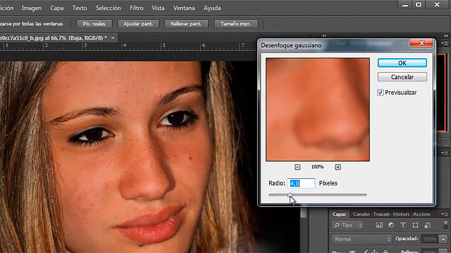Screen dimensions: 451x253
Task: Open the Selección menu
Action: (x=108, y=8)
